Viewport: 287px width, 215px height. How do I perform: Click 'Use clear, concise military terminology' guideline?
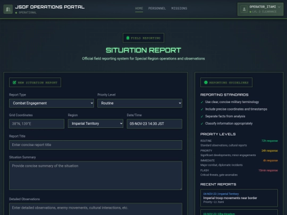click(x=232, y=102)
